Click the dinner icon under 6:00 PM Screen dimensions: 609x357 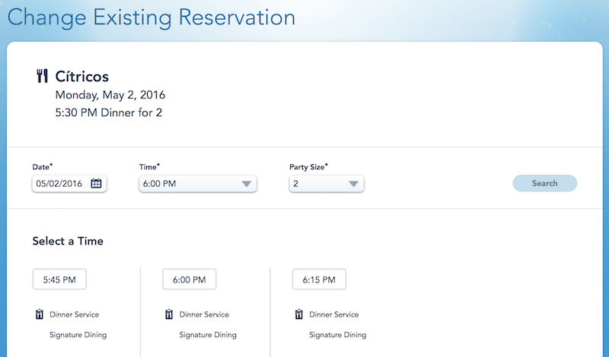(169, 314)
